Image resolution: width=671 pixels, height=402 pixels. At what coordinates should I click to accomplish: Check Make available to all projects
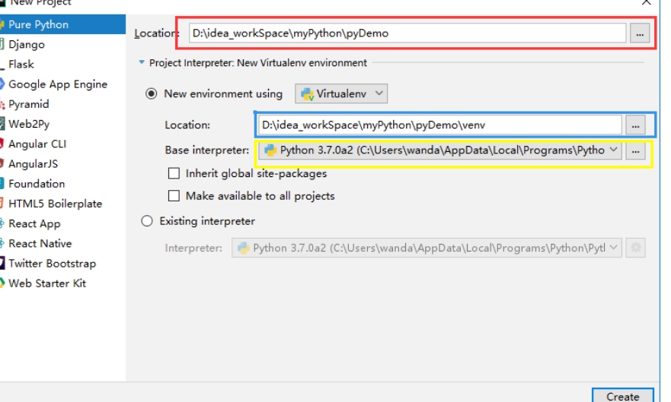174,196
